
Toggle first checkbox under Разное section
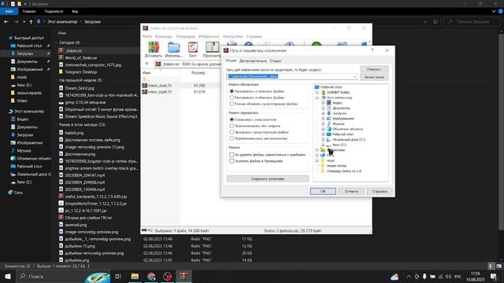(232, 154)
